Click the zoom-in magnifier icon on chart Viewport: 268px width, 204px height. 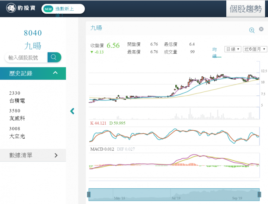click(x=252, y=30)
